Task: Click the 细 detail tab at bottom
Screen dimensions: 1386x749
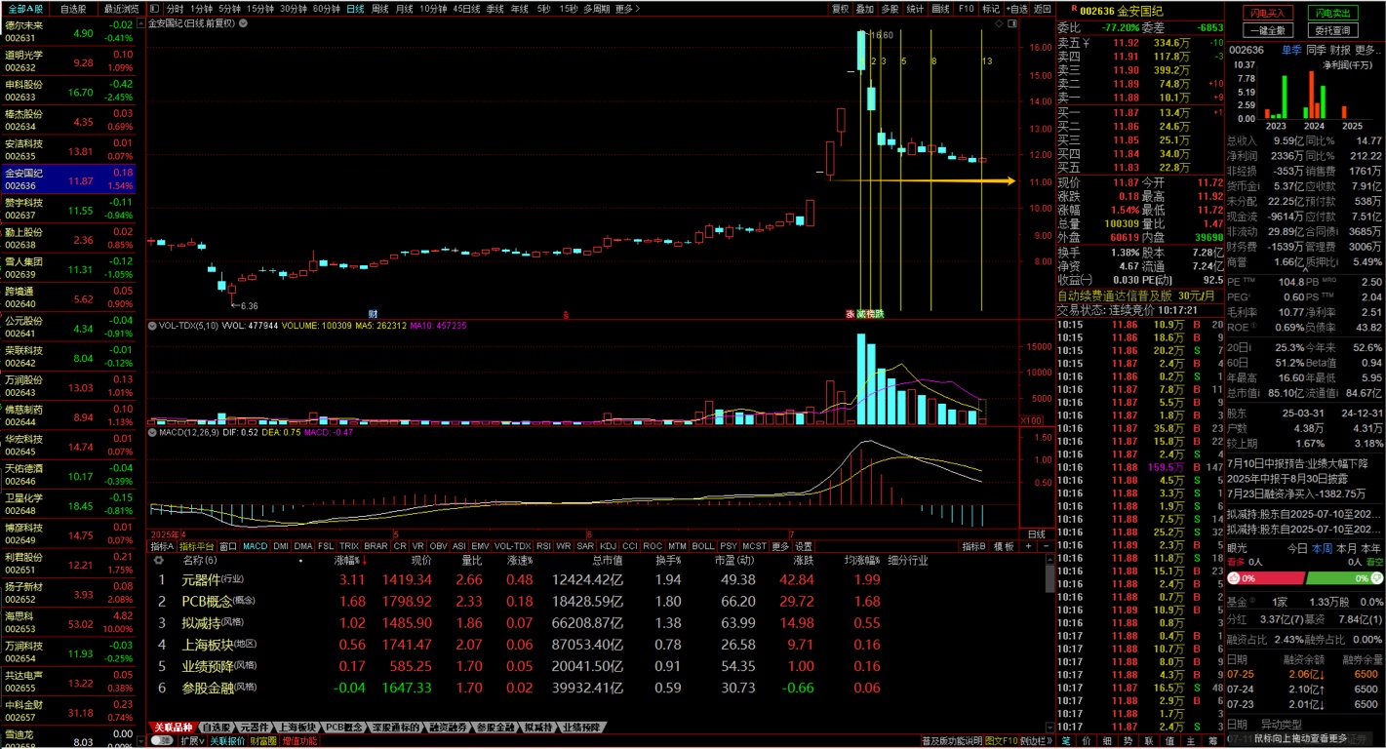Action: point(1107,740)
